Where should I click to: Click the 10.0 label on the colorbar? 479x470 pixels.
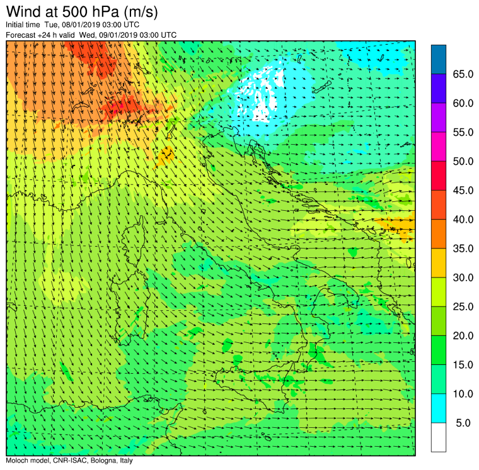pyautogui.click(x=463, y=394)
